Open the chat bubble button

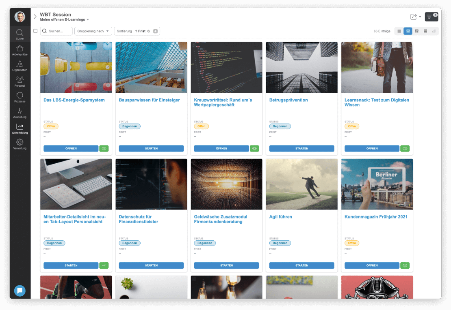(x=20, y=291)
